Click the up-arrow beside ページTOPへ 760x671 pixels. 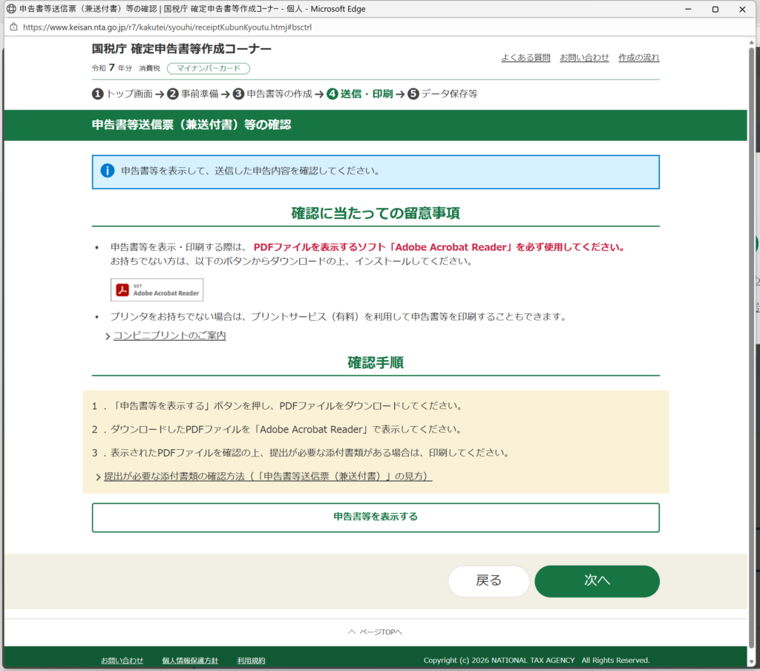click(352, 632)
